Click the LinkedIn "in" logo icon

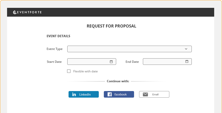(74, 94)
